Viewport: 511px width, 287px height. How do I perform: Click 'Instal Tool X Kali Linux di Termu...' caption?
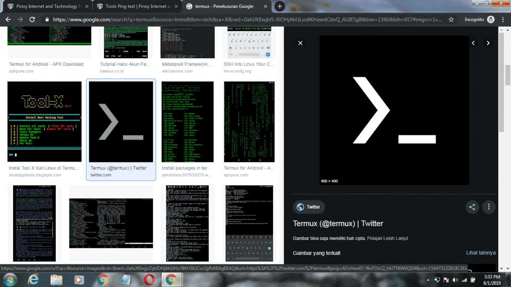click(44, 168)
